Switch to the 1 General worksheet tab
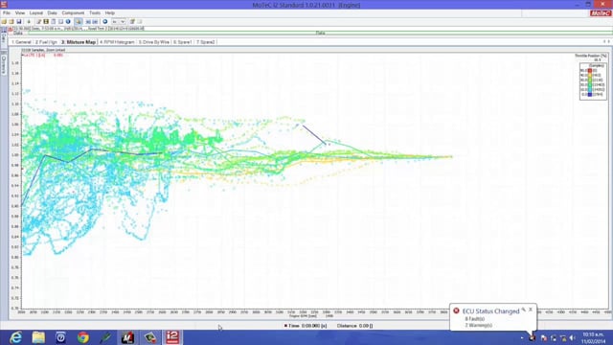Viewport: 613px width, 345px height. (21, 42)
